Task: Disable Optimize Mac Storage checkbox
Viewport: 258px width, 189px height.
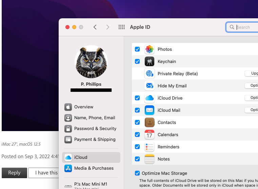Action: click(137, 173)
